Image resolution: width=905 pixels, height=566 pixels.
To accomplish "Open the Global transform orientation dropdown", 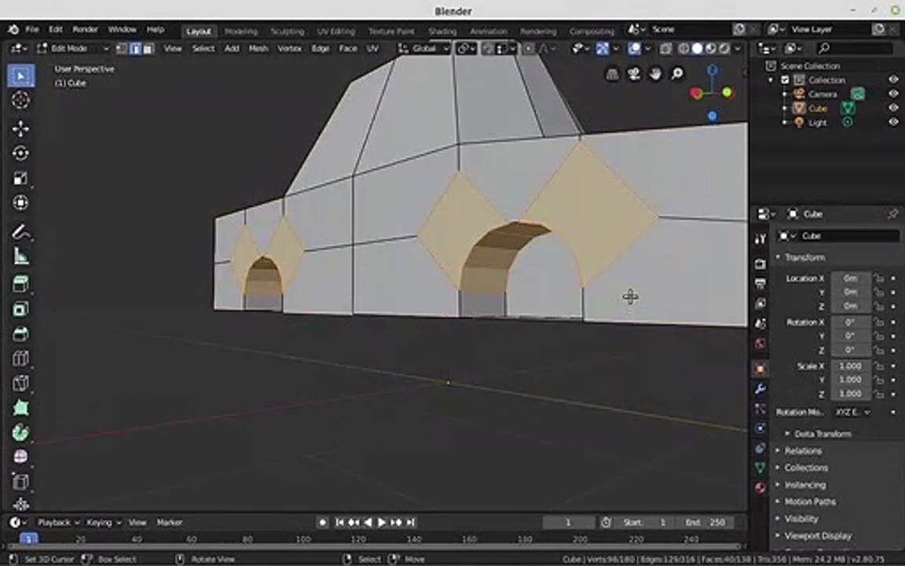I will pos(423,49).
